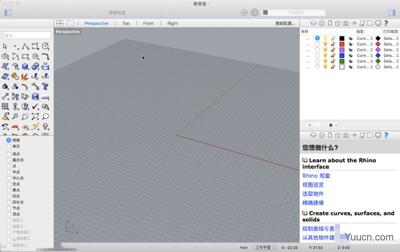Select the 持续 persistent snap radio button
The height and width of the screenshot is (252, 400).
[x=8, y=140]
